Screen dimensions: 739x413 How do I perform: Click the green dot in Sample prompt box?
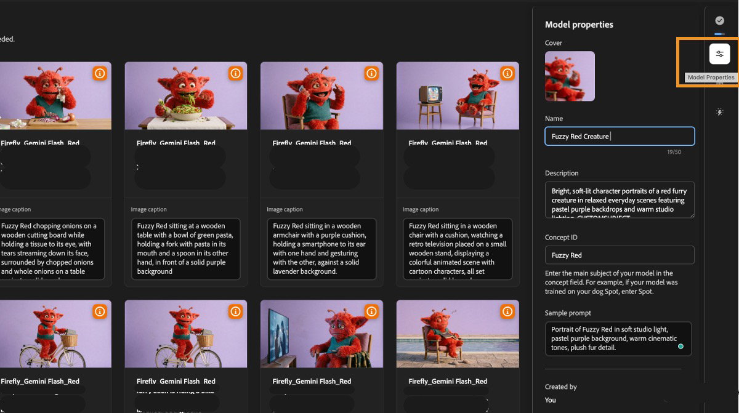coord(680,347)
